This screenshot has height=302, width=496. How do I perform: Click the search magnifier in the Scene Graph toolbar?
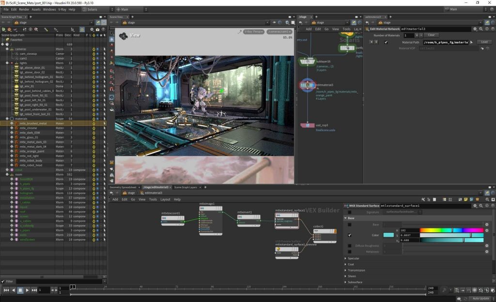[x=36, y=30]
